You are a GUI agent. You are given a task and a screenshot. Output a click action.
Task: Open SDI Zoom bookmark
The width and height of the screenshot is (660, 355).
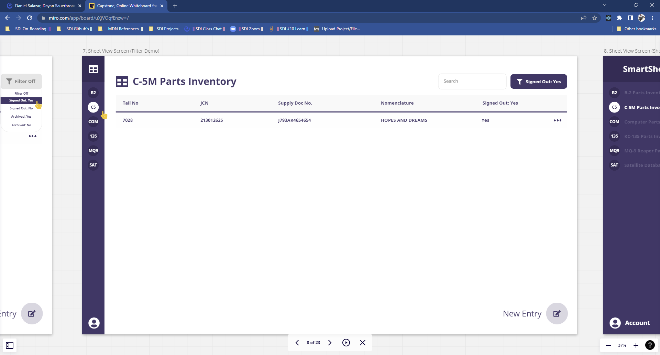pyautogui.click(x=247, y=29)
